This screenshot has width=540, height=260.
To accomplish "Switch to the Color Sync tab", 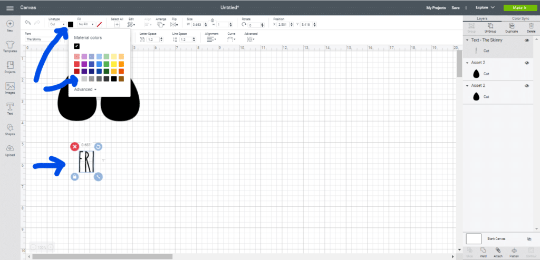I will (x=520, y=18).
